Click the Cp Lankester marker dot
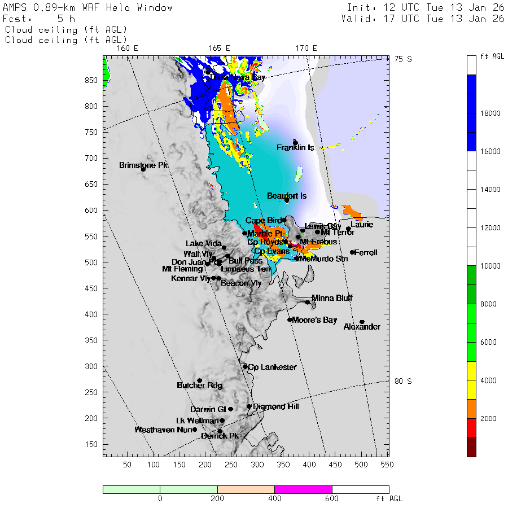Image resolution: width=508 pixels, height=508 pixels. coord(245,366)
